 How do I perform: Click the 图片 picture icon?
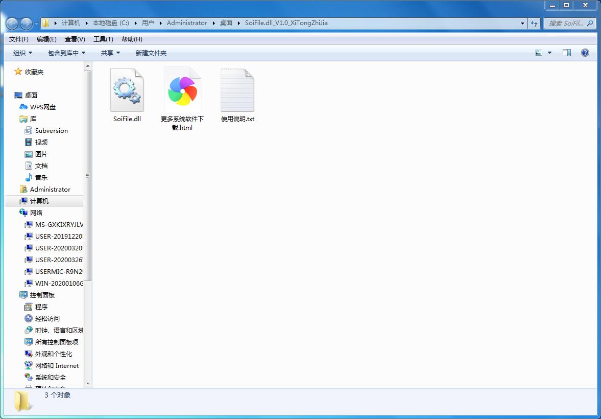click(29, 154)
